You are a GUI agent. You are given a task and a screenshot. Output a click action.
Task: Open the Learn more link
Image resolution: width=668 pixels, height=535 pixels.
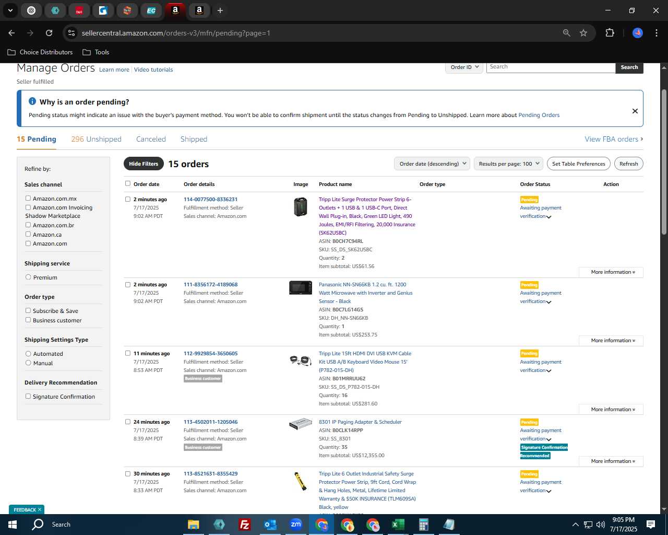(114, 69)
